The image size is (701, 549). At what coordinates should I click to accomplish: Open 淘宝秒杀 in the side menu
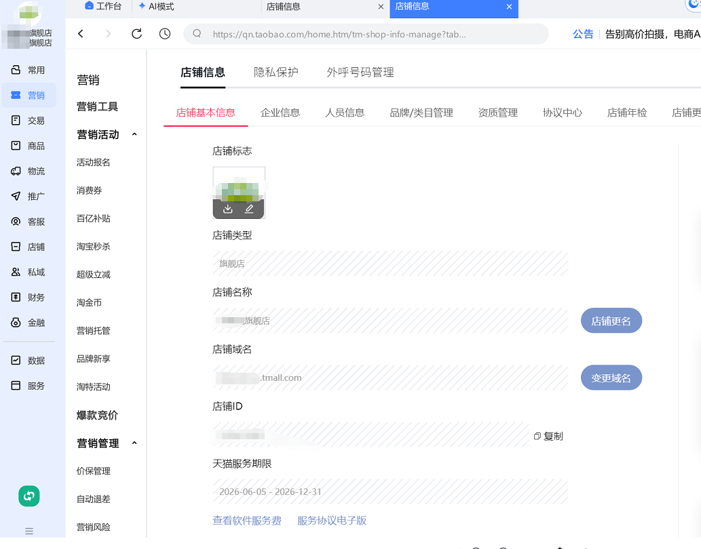pos(93,247)
